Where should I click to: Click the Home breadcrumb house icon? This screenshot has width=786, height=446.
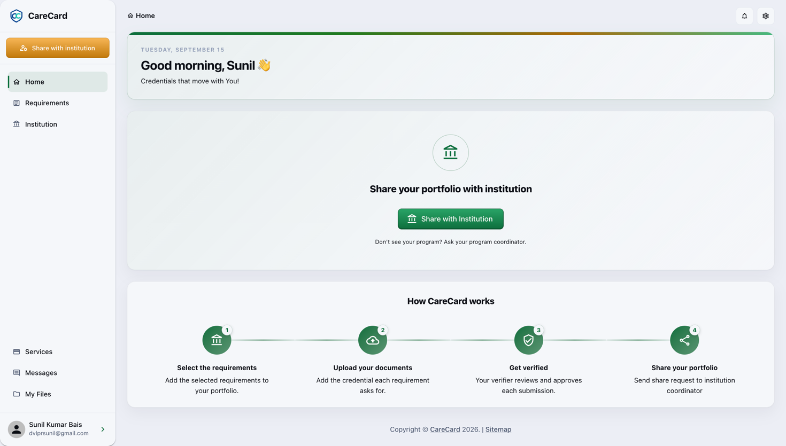(130, 15)
